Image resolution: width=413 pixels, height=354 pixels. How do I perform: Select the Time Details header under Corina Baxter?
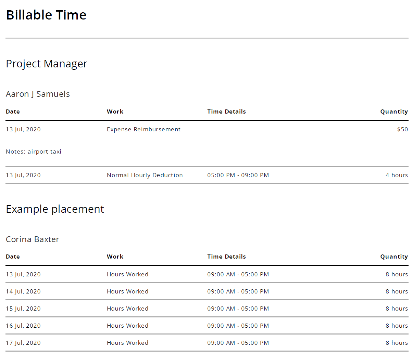coord(226,257)
